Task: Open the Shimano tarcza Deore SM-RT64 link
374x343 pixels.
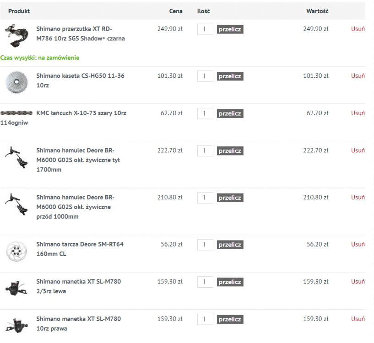Action: (80, 249)
